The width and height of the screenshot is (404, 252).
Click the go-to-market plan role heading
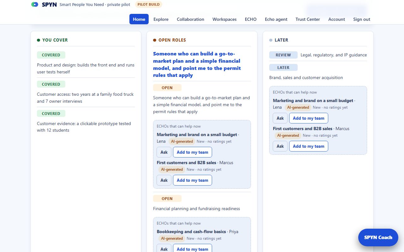point(197,64)
